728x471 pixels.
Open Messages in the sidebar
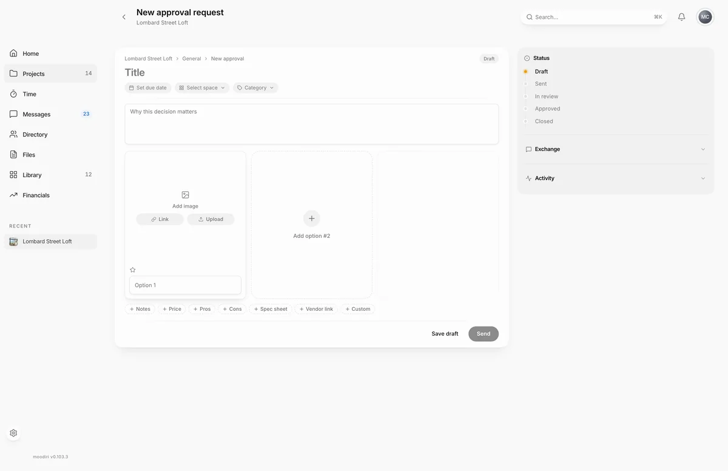pyautogui.click(x=50, y=114)
